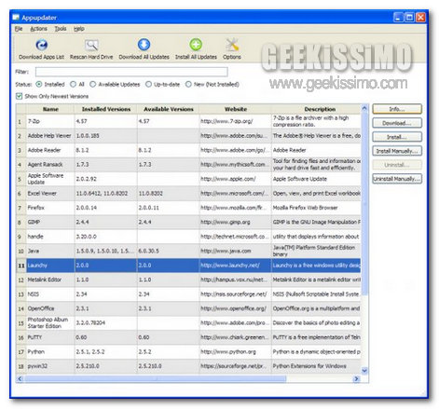
Task: Click the horizontal scrollbar right arrow
Action: point(357,378)
